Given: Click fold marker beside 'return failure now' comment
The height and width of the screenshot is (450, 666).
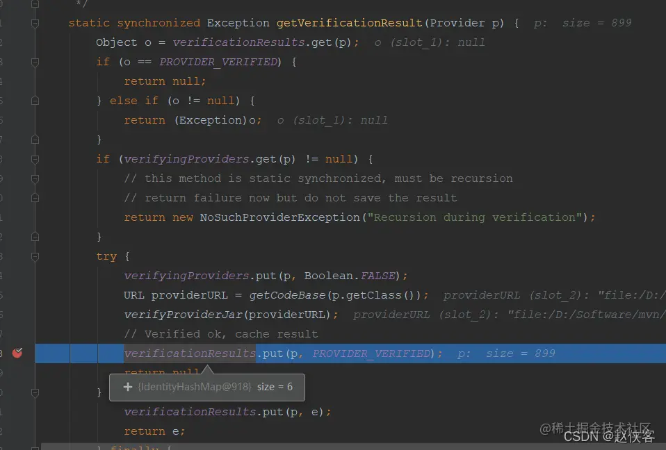Looking at the screenshot, I should pyautogui.click(x=35, y=198).
